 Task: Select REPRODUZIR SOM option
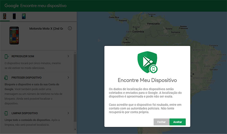click(23, 56)
